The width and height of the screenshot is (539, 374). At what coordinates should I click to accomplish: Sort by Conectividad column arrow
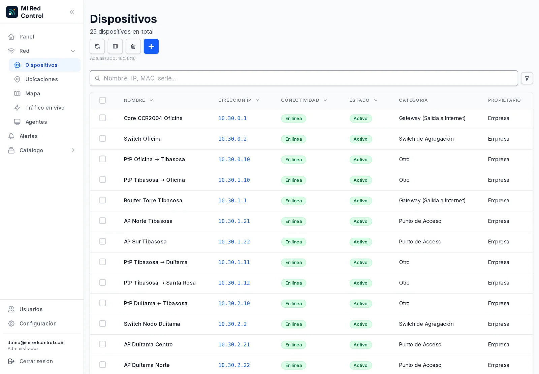click(325, 100)
